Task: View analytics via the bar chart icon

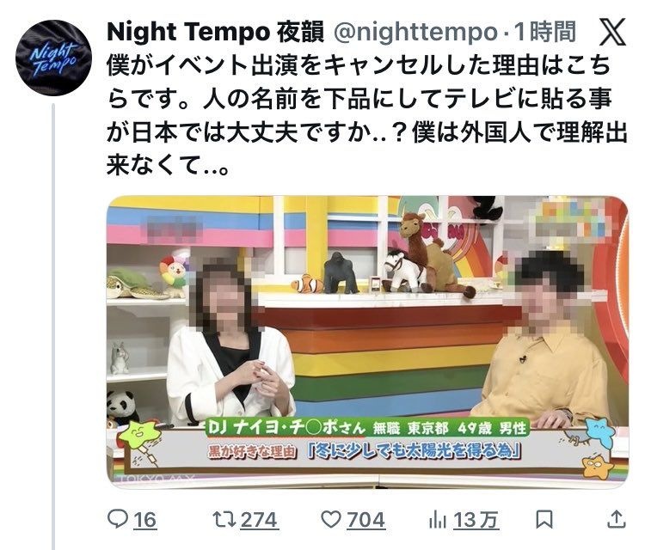Action: (437, 521)
